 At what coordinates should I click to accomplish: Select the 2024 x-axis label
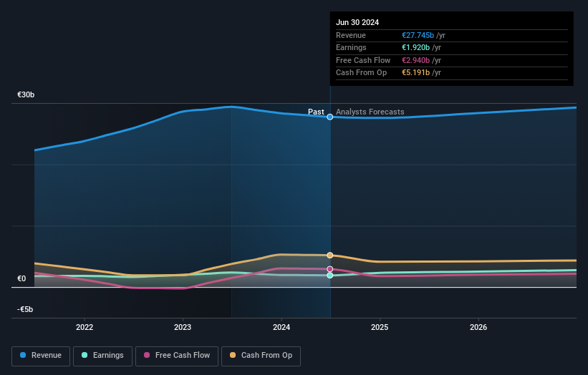[x=281, y=327]
